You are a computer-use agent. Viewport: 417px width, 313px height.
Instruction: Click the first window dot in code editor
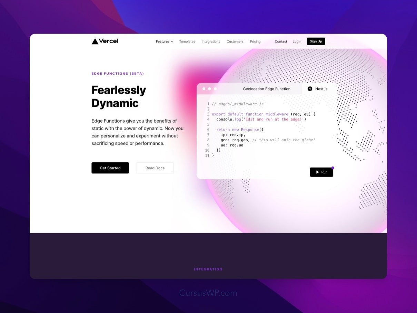pyautogui.click(x=204, y=89)
